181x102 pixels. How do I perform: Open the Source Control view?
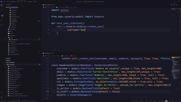pos(2,15)
